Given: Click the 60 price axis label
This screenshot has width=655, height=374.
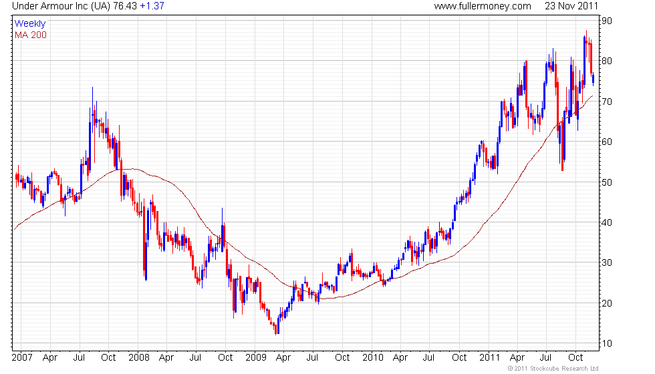Looking at the screenshot, I should [607, 142].
